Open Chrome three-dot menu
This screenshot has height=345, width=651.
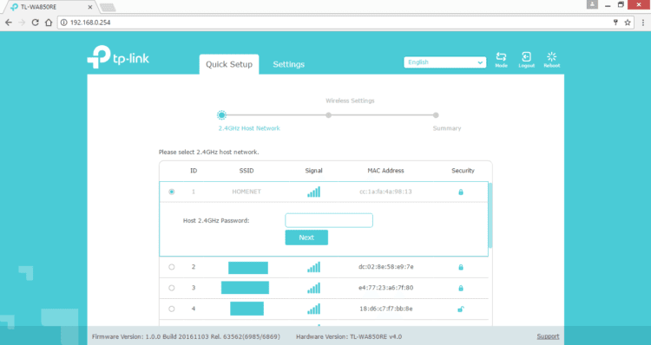pos(642,23)
